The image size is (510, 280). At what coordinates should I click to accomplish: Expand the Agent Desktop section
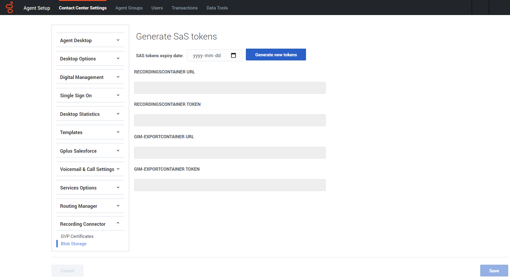click(x=90, y=40)
